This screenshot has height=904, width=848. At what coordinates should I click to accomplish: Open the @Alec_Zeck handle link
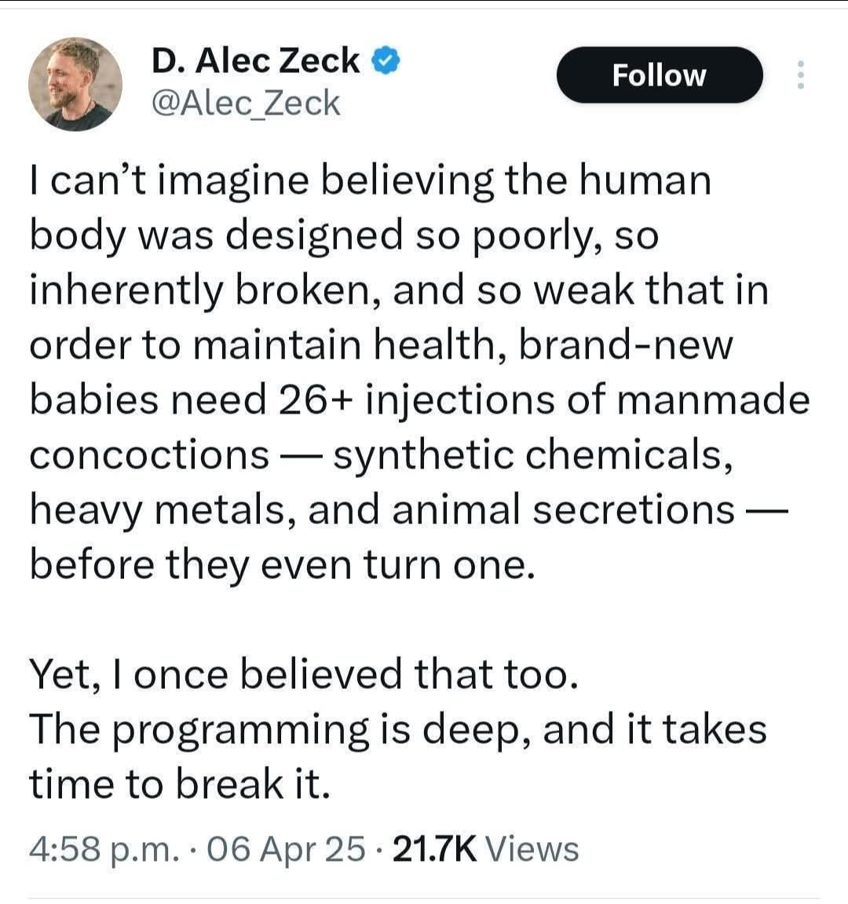tap(245, 103)
